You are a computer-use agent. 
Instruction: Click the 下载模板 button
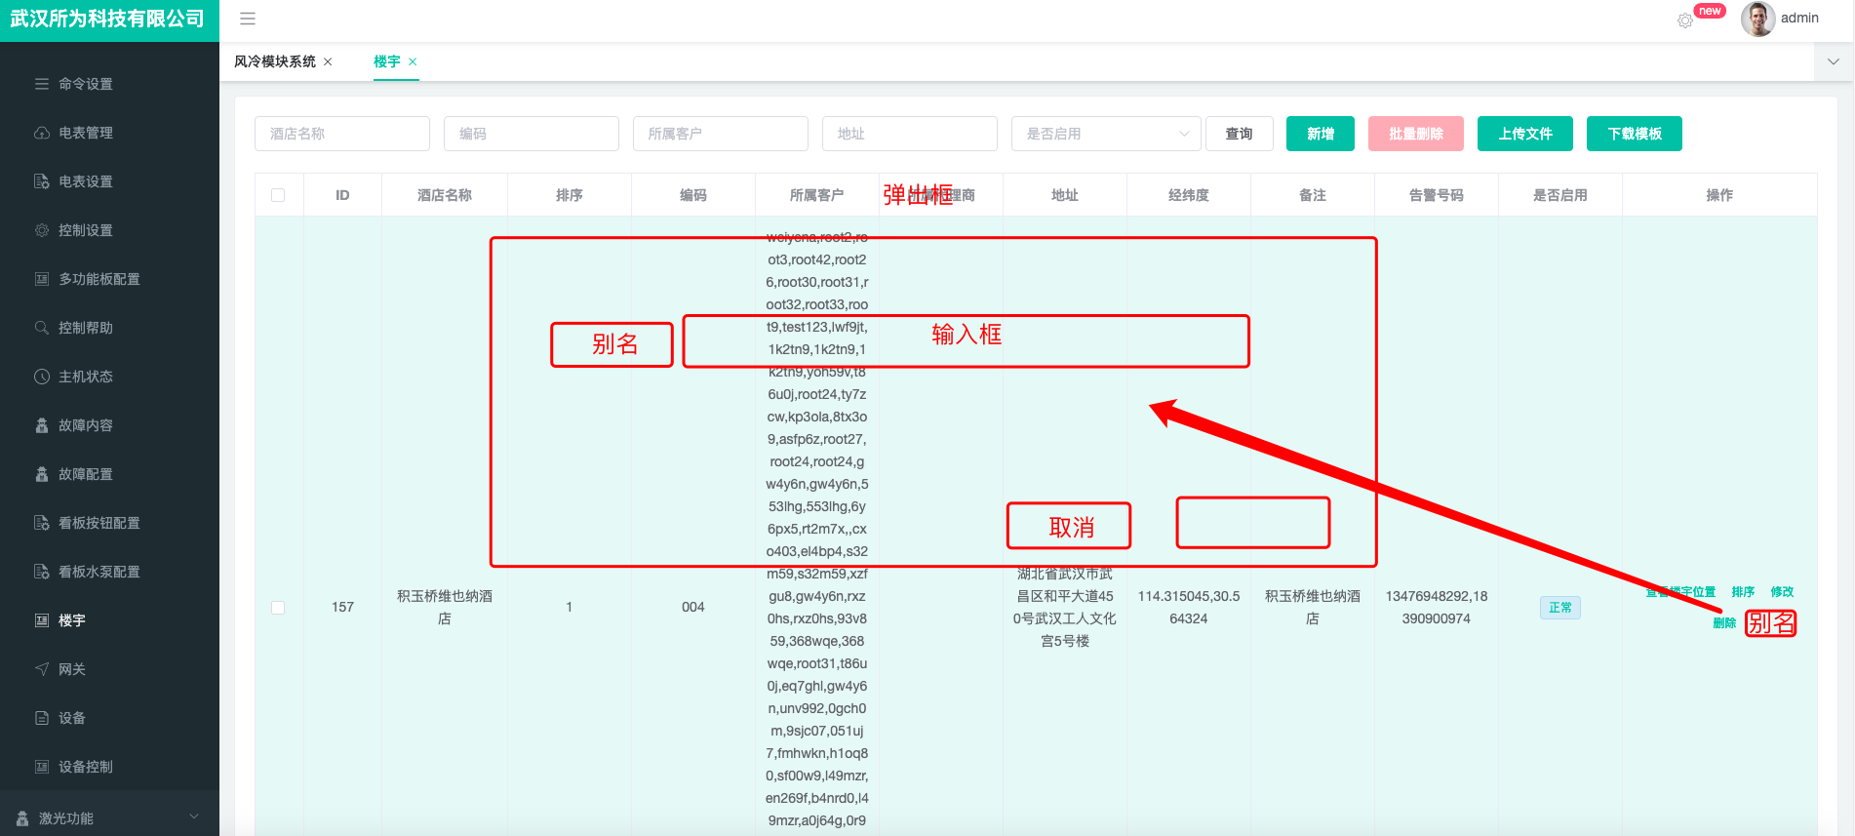pyautogui.click(x=1635, y=134)
